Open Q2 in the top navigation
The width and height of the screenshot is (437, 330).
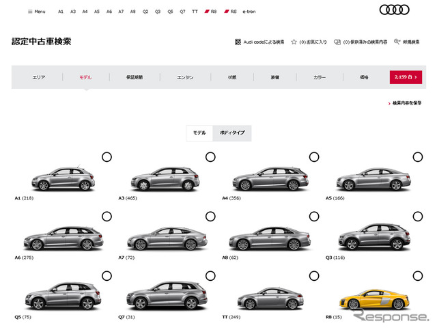coord(145,12)
